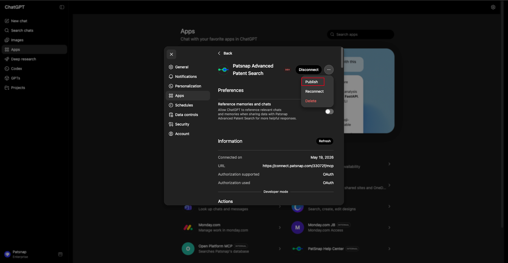This screenshot has height=263, width=508.
Task: Select Apps tab in settings dialog
Action: 188,96
